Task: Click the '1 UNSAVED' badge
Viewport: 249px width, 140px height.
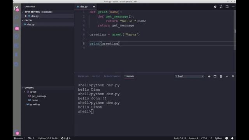Action: pyautogui.click(x=47, y=12)
